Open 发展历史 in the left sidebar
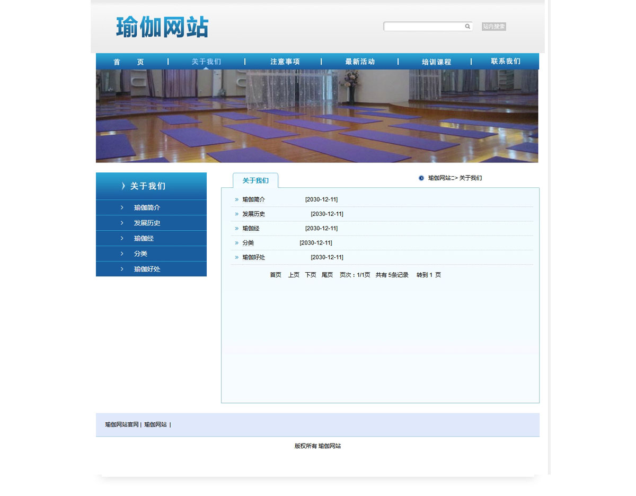 (147, 223)
